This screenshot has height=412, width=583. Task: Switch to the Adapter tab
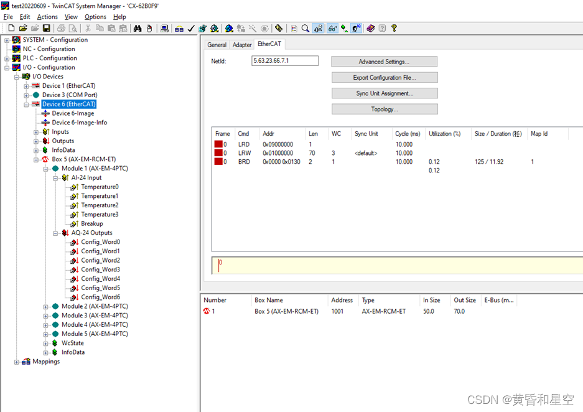(x=242, y=45)
